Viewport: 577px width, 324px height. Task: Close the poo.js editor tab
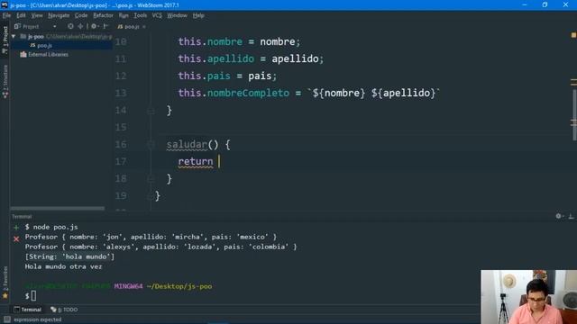click(x=144, y=26)
